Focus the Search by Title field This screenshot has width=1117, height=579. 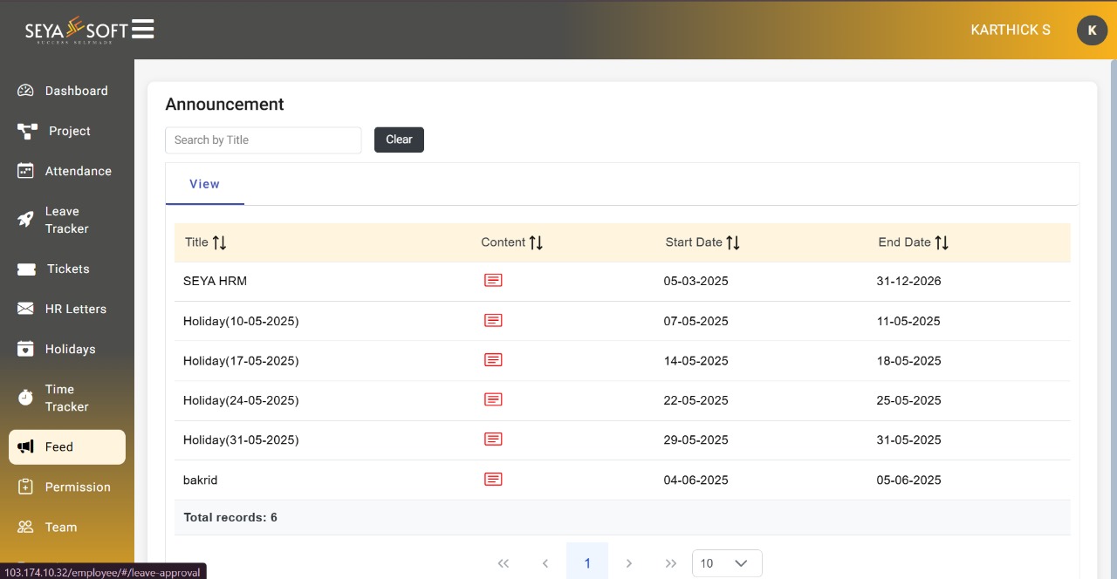(264, 140)
